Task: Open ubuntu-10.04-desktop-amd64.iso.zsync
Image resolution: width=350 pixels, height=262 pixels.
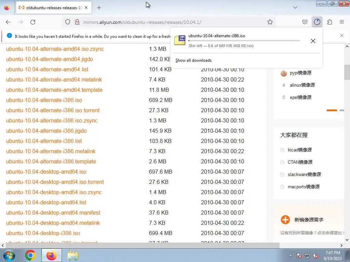Action: click(x=54, y=192)
